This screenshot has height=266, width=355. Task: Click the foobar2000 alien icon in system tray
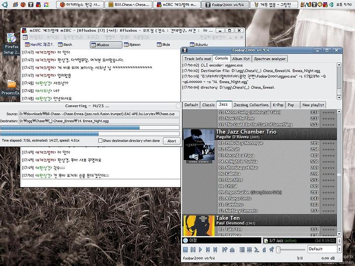(x=314, y=4)
